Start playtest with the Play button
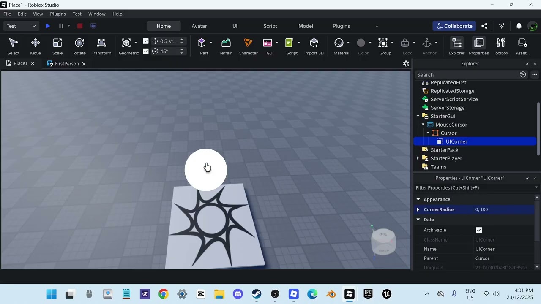The width and height of the screenshot is (541, 304). [x=48, y=26]
